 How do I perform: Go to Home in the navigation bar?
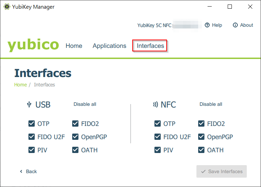tap(74, 46)
